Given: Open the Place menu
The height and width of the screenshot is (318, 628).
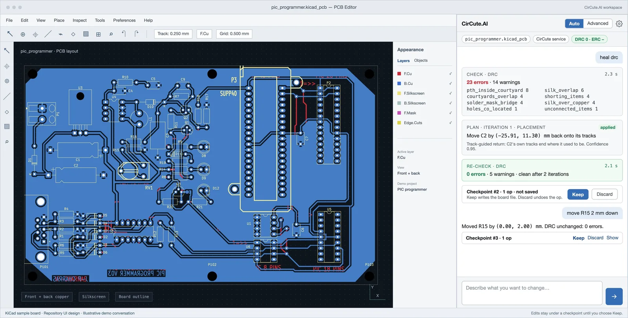Looking at the screenshot, I should (x=59, y=20).
